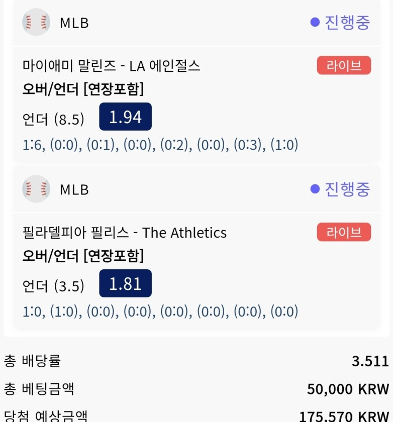Tap the 라이브 badge for the Marlins–Angels game
The width and height of the screenshot is (393, 422).
point(344,65)
